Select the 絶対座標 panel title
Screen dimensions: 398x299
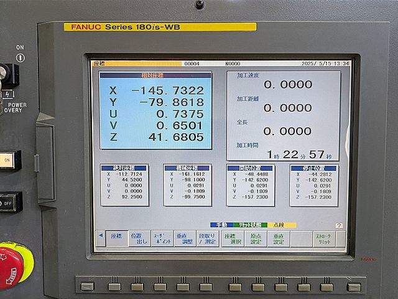point(124,168)
